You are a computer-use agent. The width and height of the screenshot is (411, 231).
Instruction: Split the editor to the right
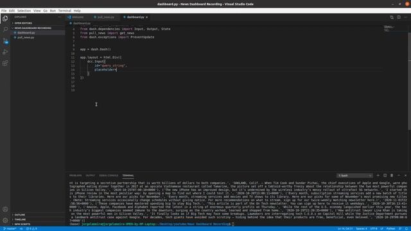tap(399, 17)
